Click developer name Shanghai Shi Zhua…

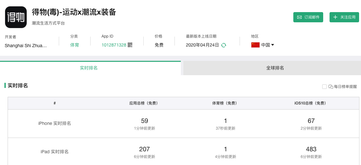pyautogui.click(x=25, y=46)
